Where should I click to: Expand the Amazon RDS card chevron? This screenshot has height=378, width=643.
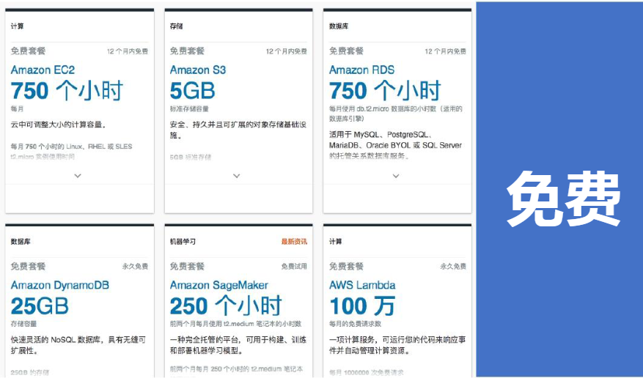click(396, 176)
